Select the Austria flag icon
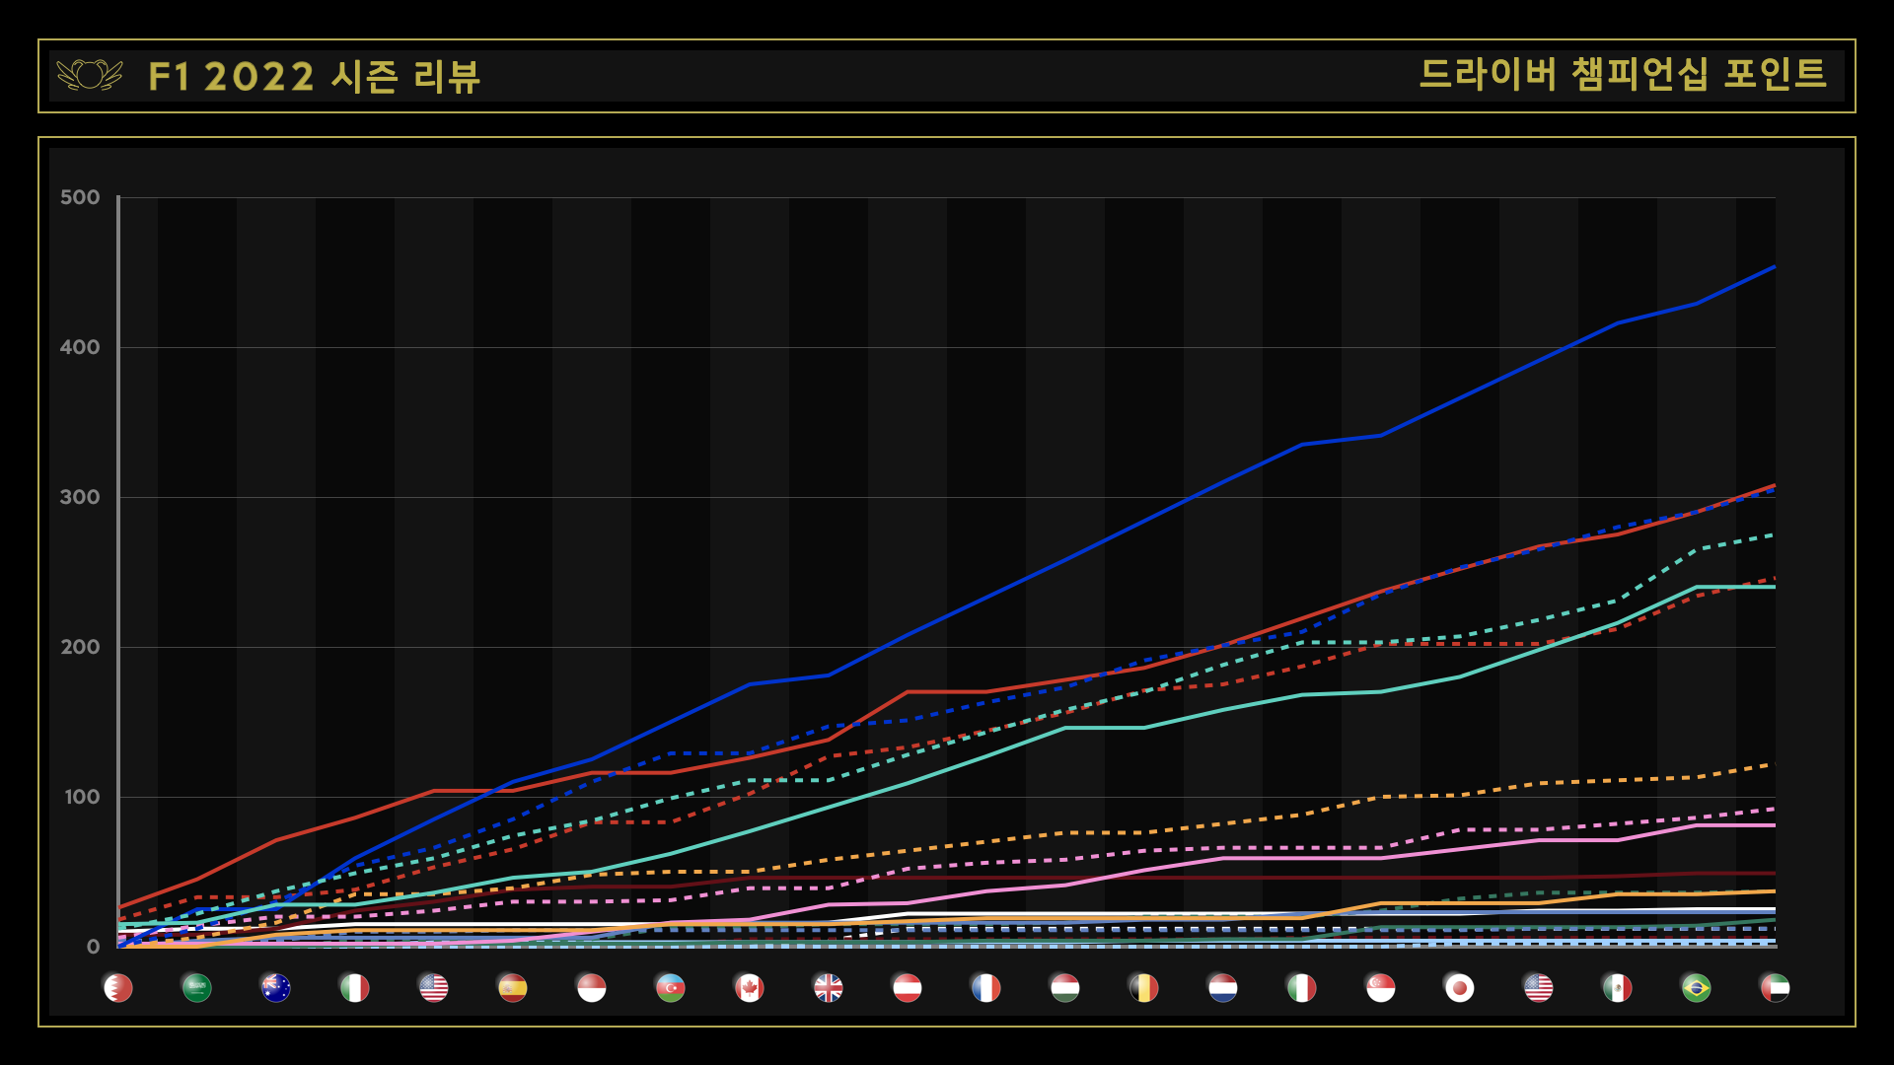 [908, 987]
